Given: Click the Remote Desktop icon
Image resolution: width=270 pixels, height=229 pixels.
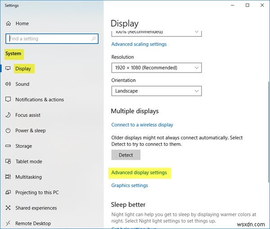Looking at the screenshot, I should tap(8, 223).
